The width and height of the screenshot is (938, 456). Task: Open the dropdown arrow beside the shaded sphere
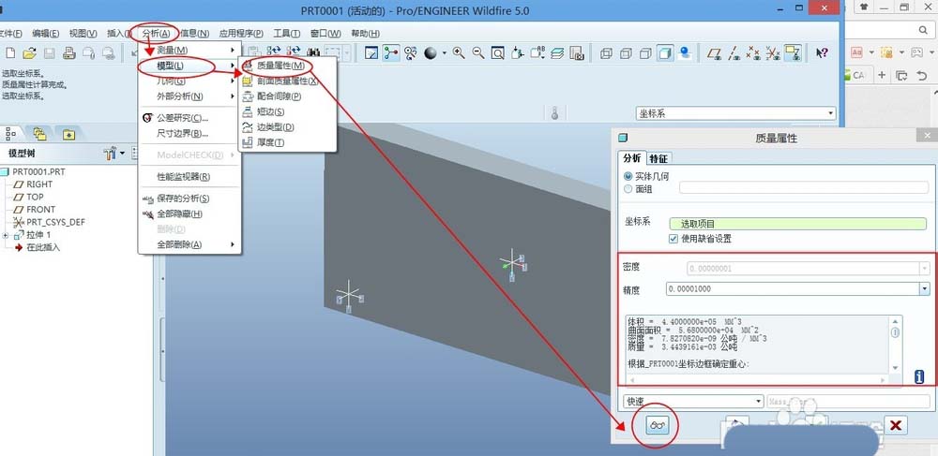coord(445,53)
